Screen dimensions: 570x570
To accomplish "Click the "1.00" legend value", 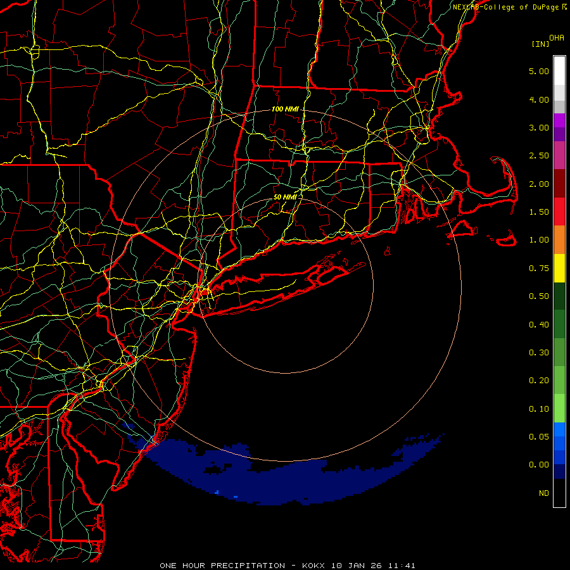I will 539,240.
